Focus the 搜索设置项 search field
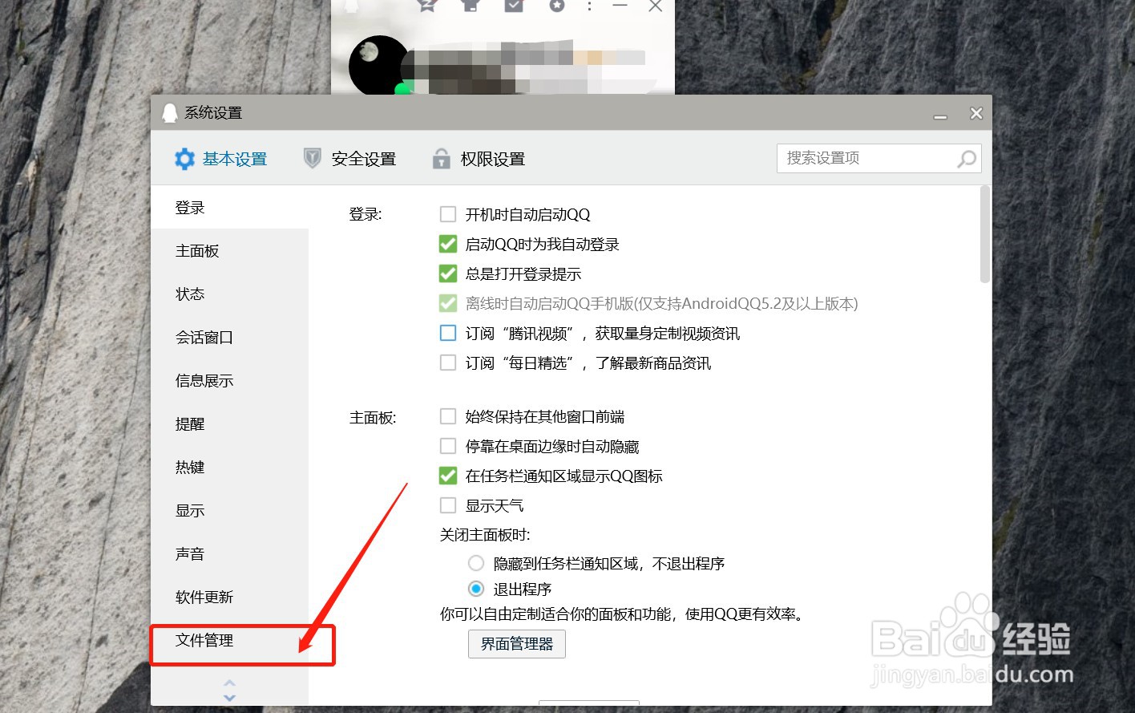1135x713 pixels. (x=879, y=158)
